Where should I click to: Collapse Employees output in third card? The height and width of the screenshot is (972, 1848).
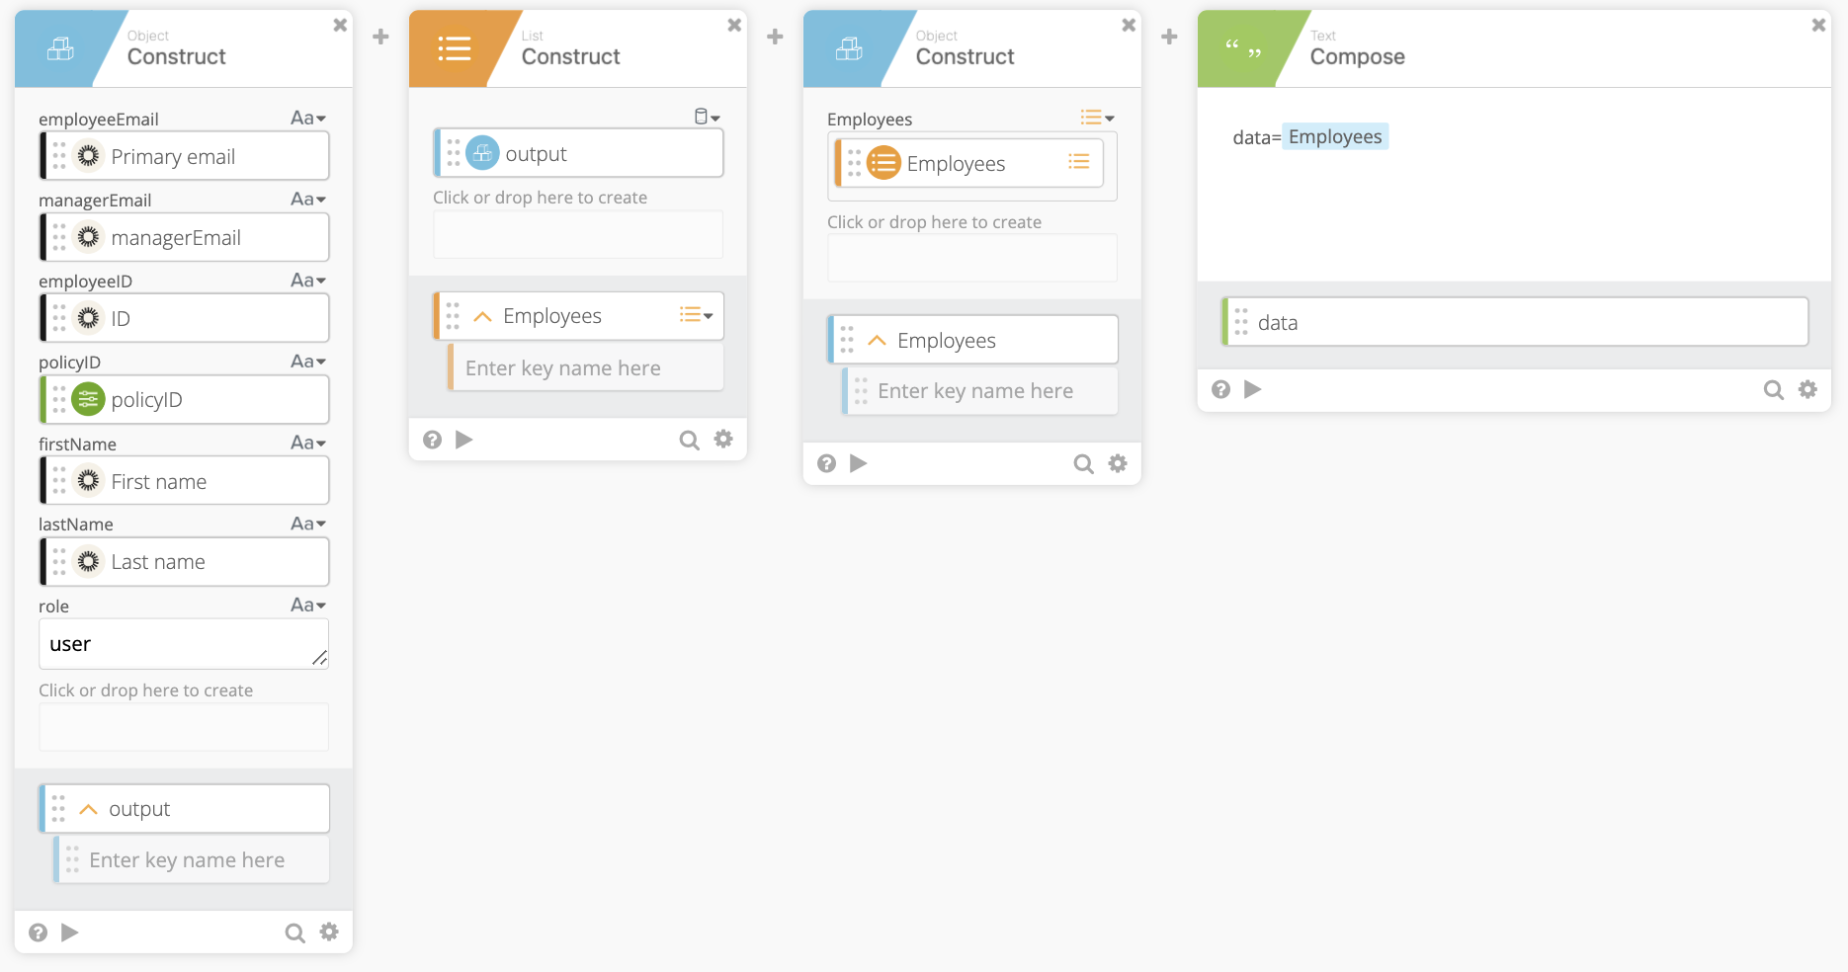[877, 341]
